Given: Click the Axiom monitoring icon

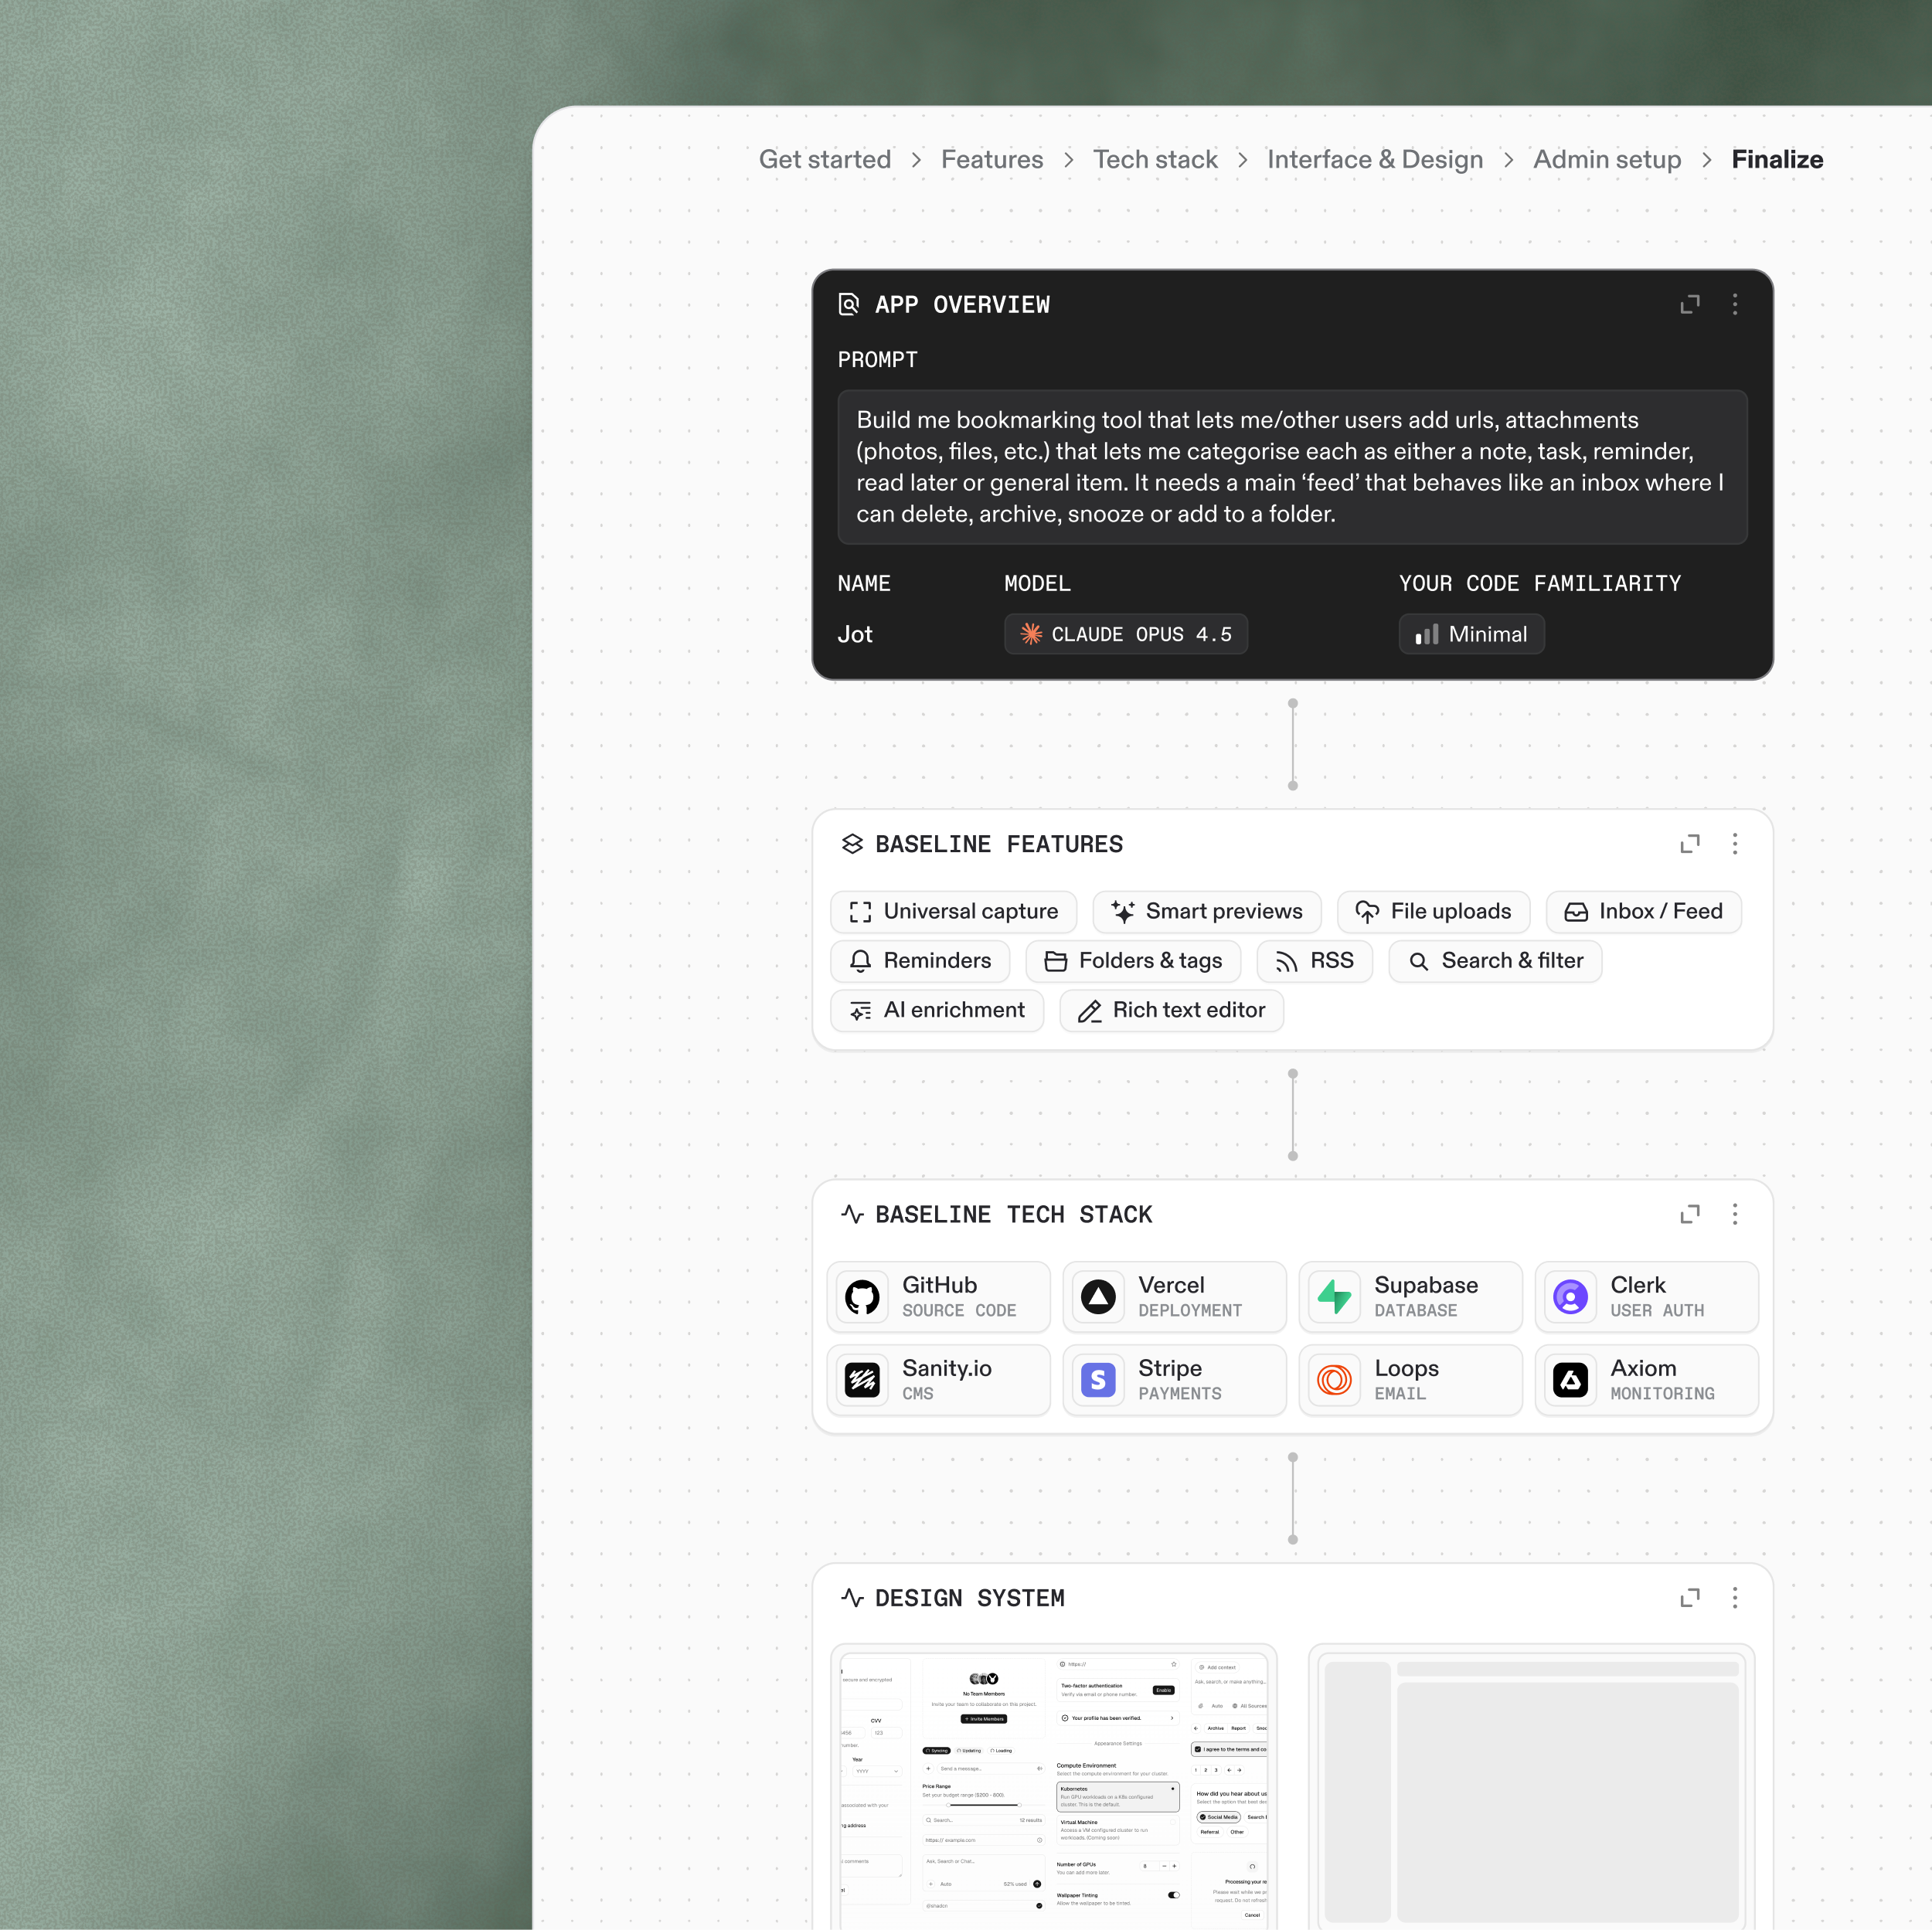Looking at the screenshot, I should [x=1570, y=1380].
